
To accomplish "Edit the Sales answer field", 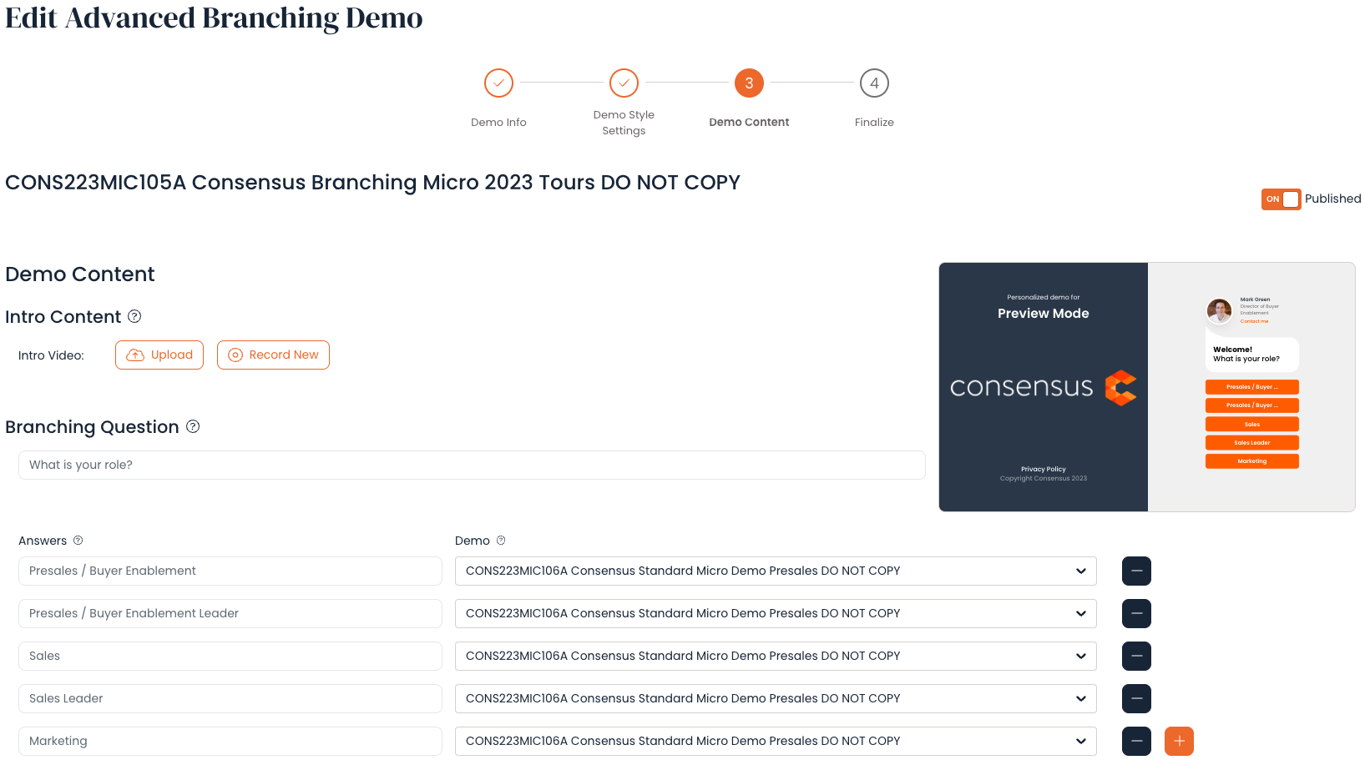I will pyautogui.click(x=230, y=656).
